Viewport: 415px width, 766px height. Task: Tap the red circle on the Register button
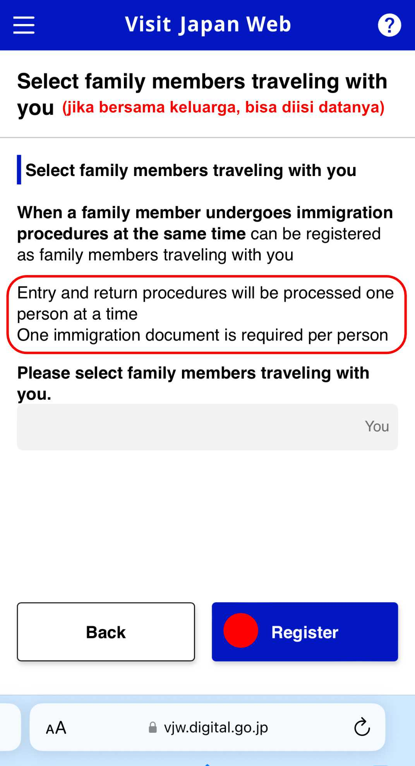tap(241, 631)
